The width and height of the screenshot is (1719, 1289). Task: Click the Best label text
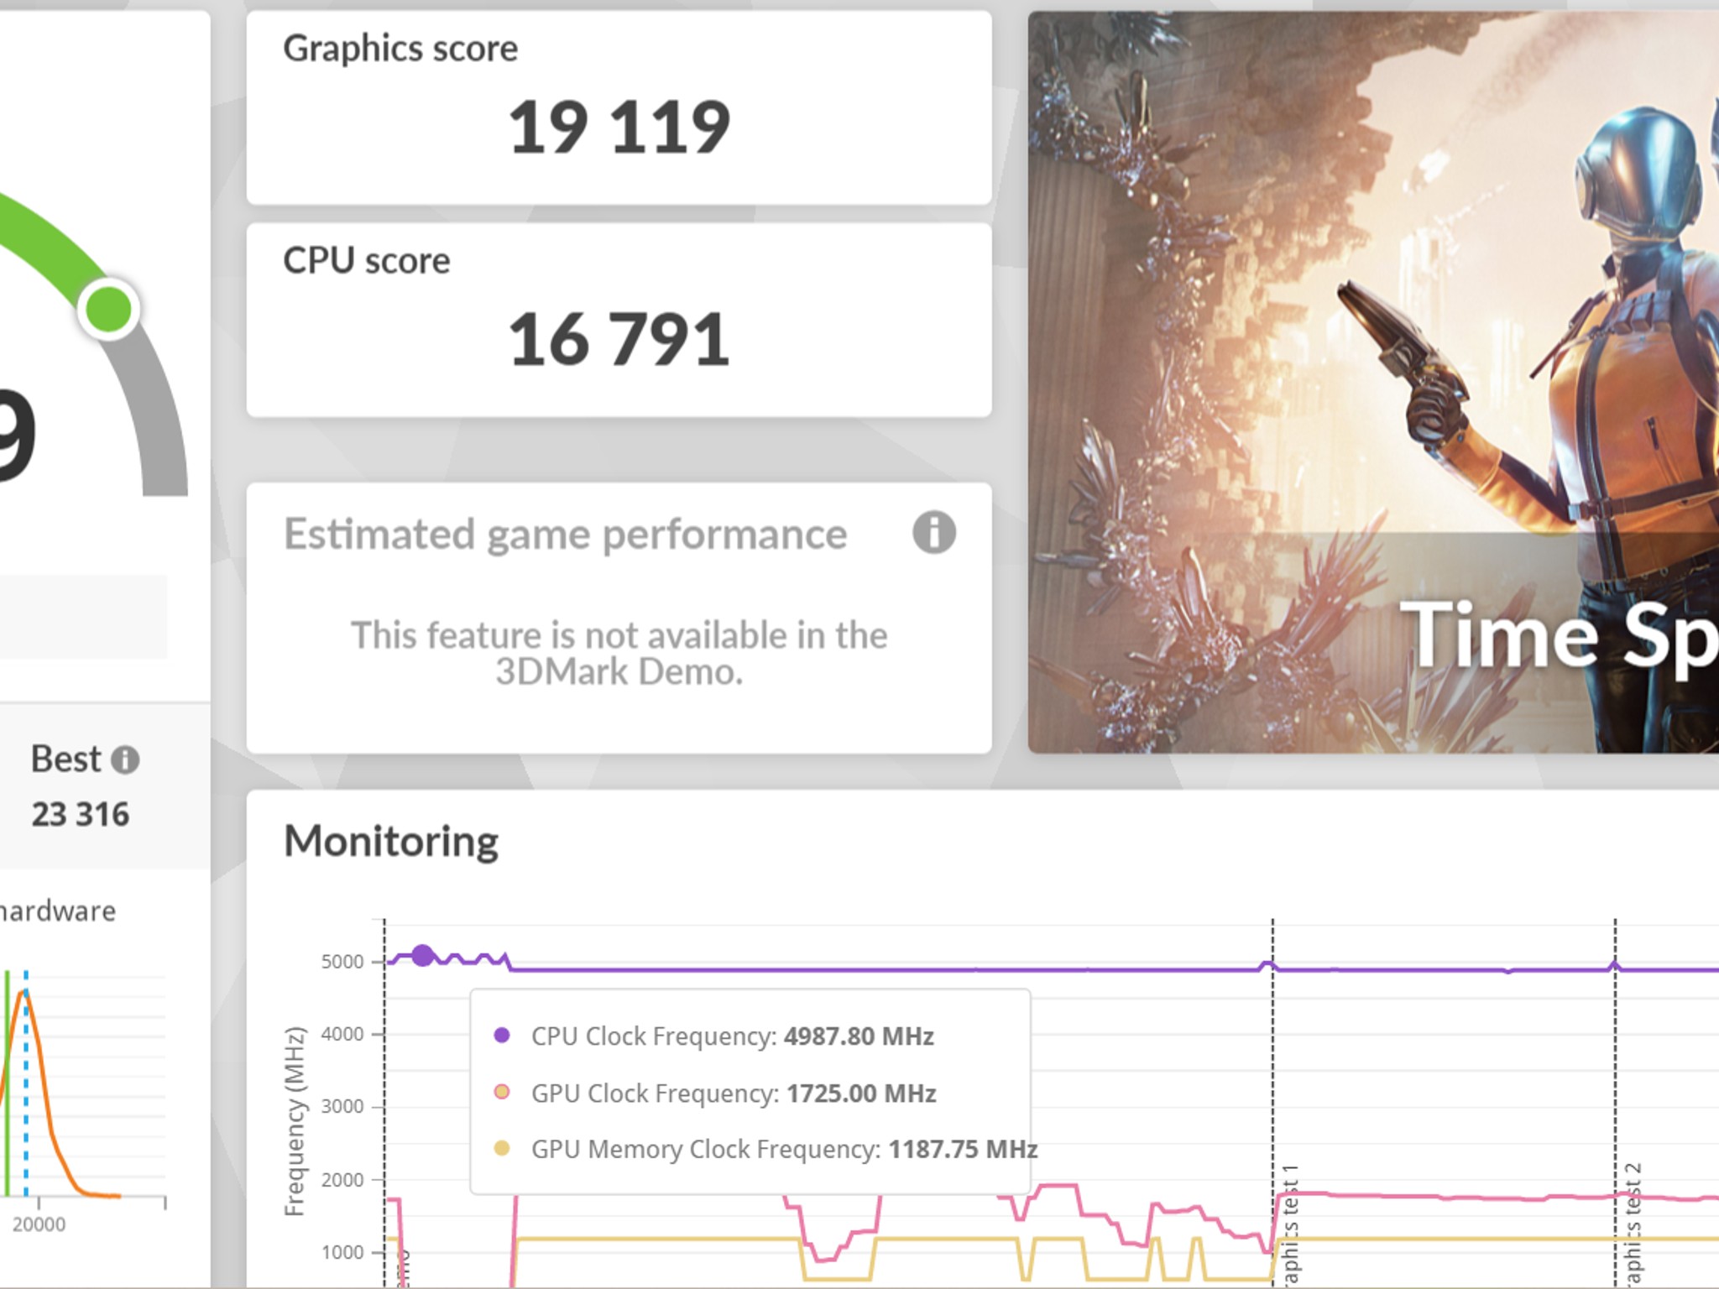click(x=66, y=759)
